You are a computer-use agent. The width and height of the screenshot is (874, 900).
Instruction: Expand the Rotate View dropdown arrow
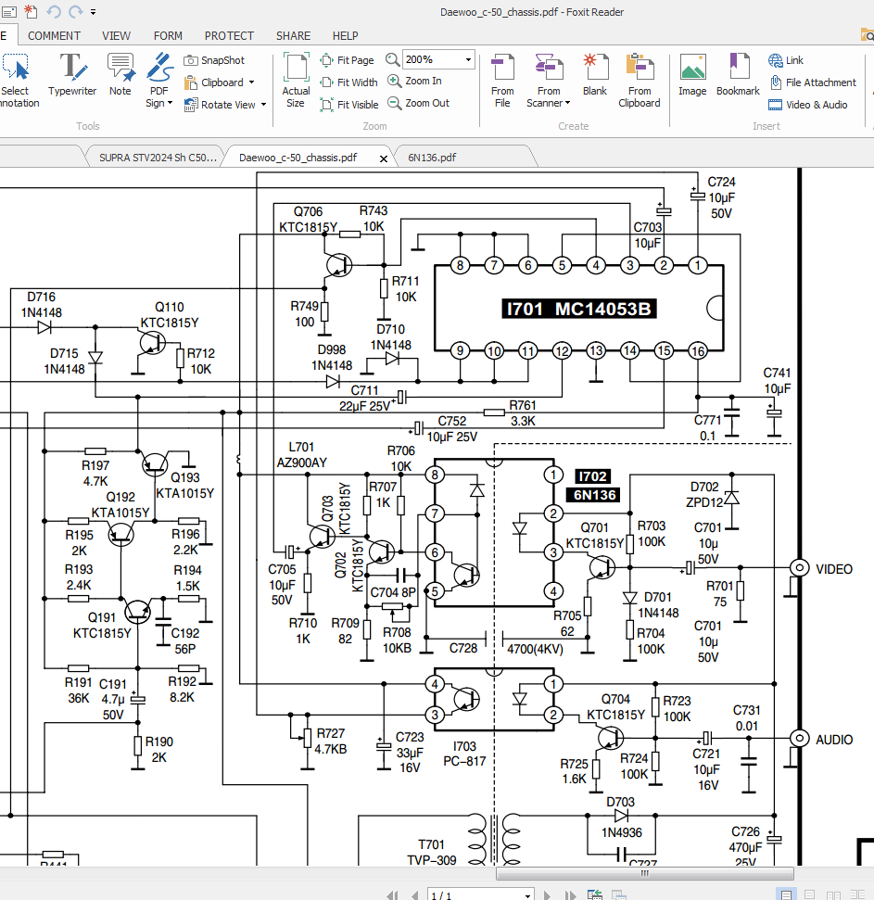pos(263,105)
